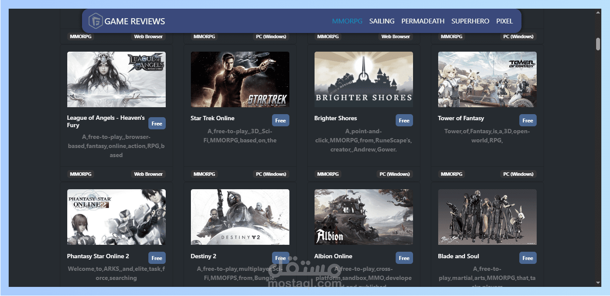The image size is (610, 296).
Task: Click the Destiny 2 title
Action: (x=203, y=256)
